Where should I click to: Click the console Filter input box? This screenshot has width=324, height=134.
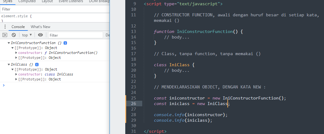pyautogui.click(x=75, y=35)
